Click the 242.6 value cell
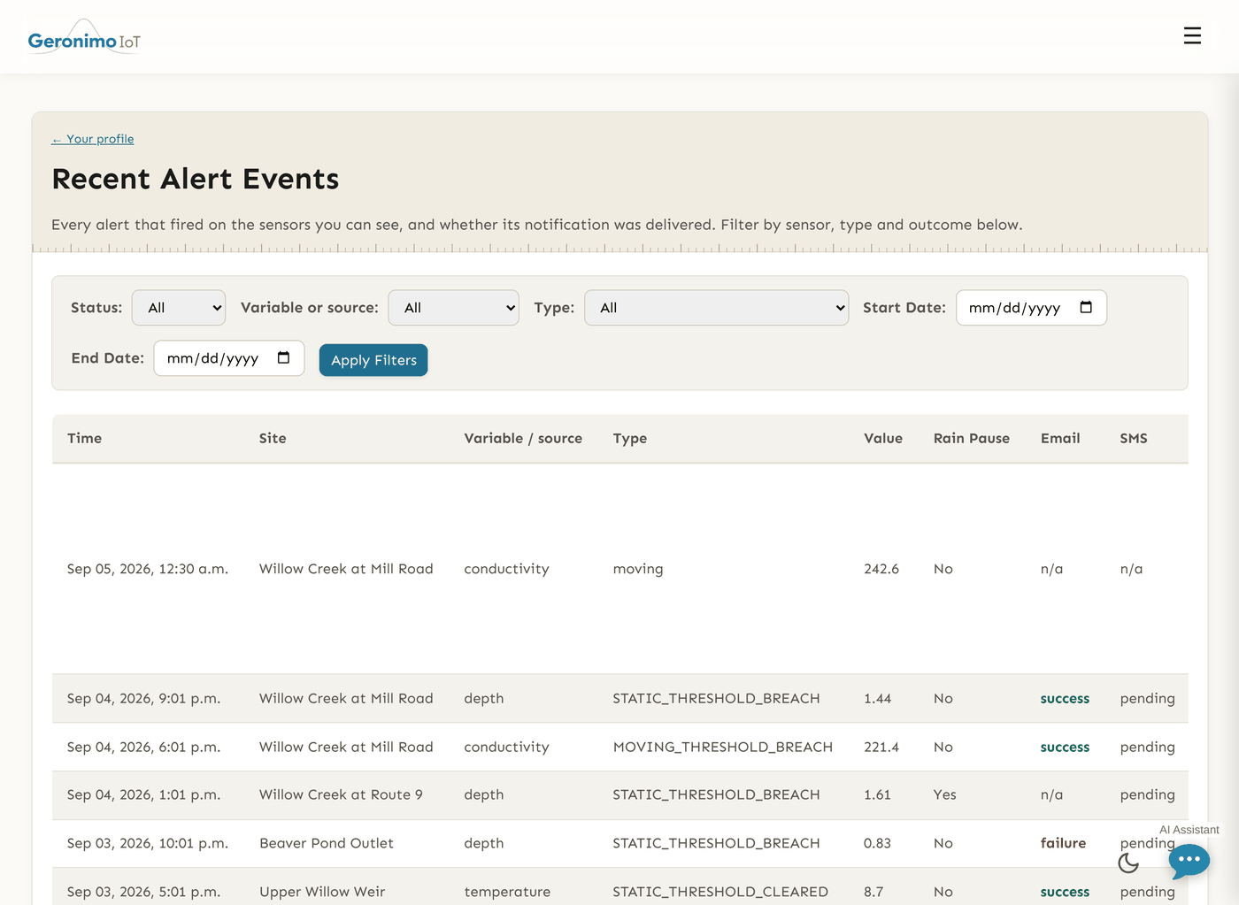 coord(881,569)
